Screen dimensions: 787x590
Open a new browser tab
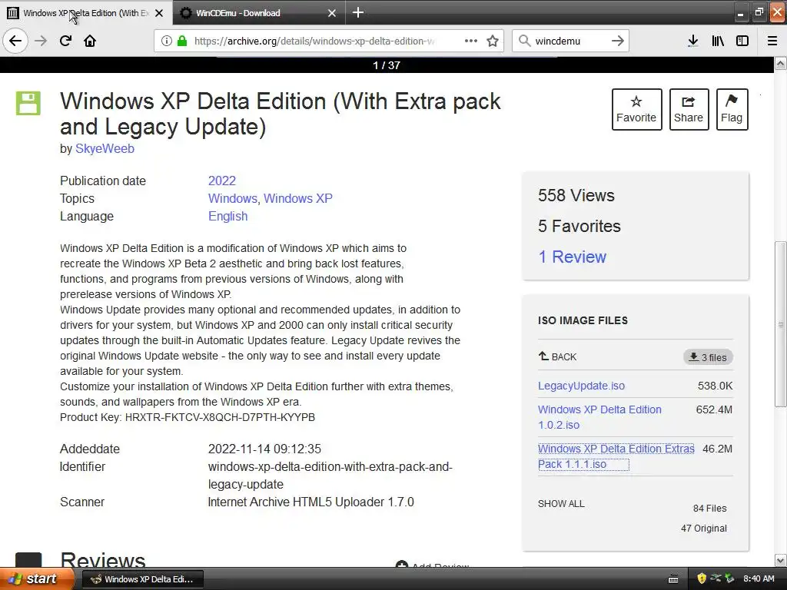pyautogui.click(x=358, y=12)
